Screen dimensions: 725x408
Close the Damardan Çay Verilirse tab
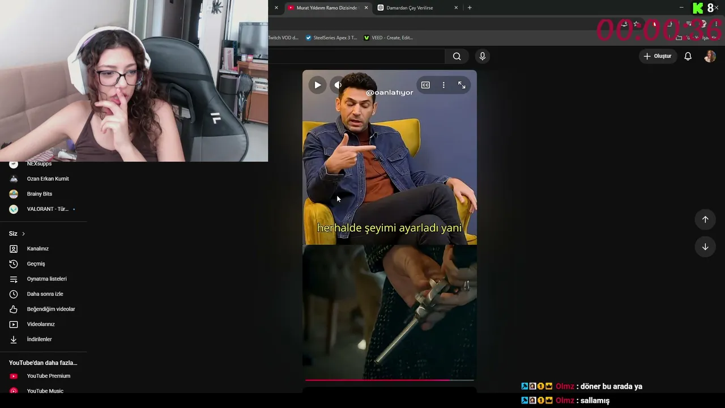[456, 8]
